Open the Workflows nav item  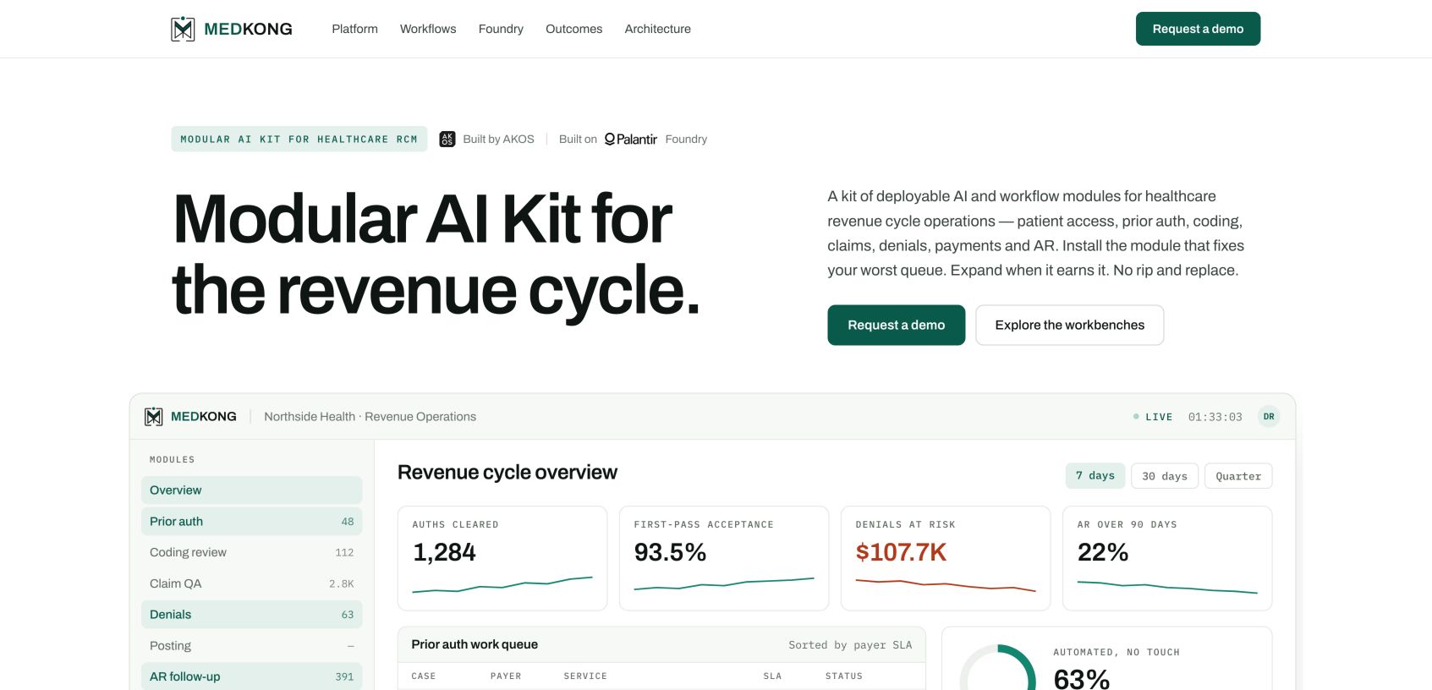pos(428,29)
